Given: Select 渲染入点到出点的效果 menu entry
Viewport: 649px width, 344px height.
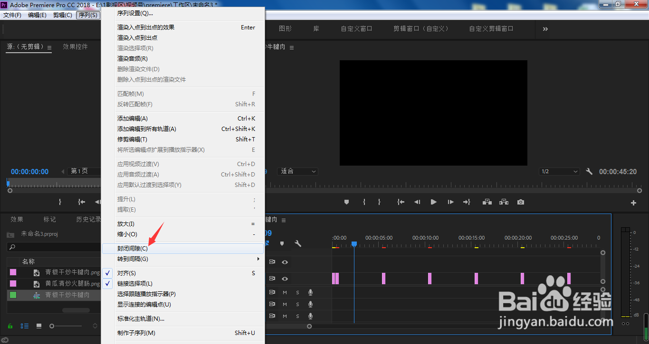Looking at the screenshot, I should click(183, 27).
